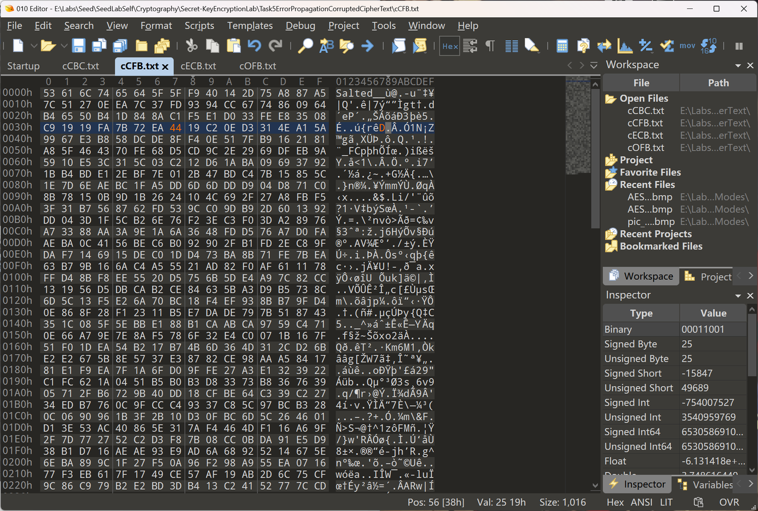758x511 pixels.
Task: Close the cCFB.txt tab
Action: pyautogui.click(x=166, y=66)
